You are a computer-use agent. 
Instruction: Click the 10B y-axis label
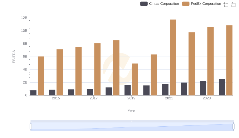click(x=24, y=31)
